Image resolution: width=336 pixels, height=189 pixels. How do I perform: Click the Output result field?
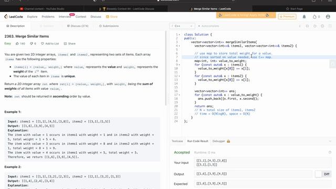coord(253,174)
